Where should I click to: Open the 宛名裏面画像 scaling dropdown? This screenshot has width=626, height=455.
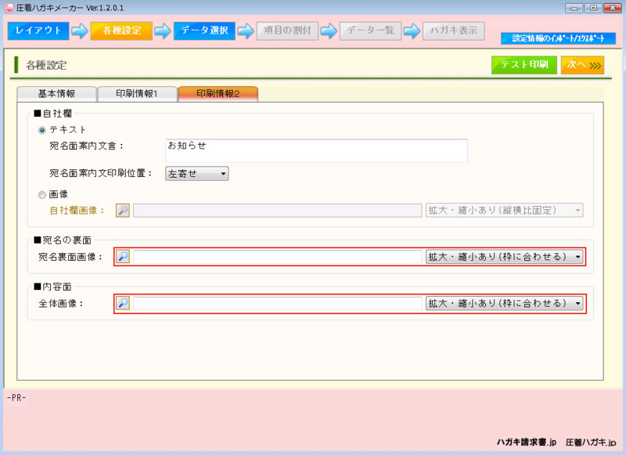click(x=504, y=256)
